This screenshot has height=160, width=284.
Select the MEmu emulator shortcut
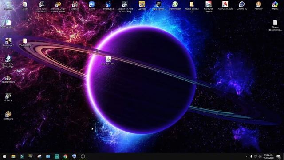(275, 6)
